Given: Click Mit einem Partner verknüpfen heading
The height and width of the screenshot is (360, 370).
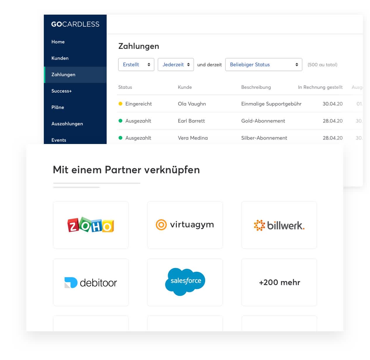Looking at the screenshot, I should coord(126,170).
